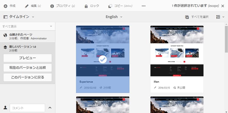Click このバージョンに戻る button
The height and width of the screenshot is (113, 228).
28,77
